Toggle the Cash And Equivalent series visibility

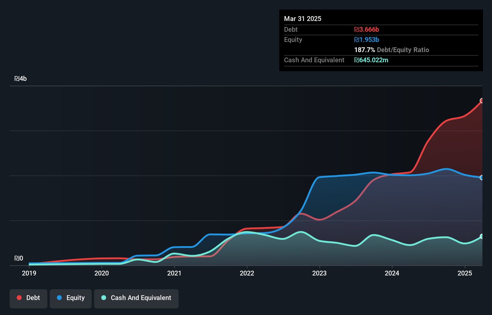[136, 298]
